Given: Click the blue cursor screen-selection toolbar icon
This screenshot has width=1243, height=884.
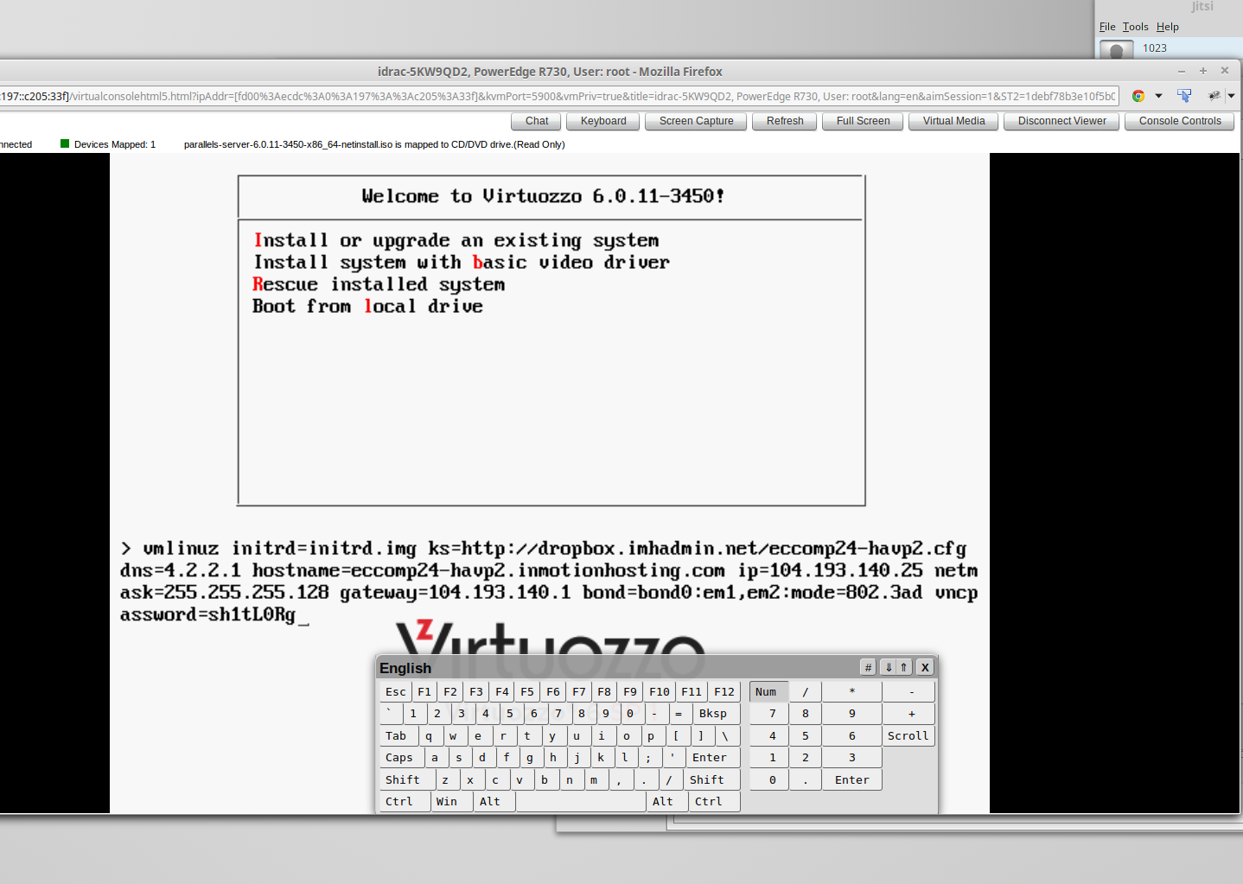Looking at the screenshot, I should (x=1184, y=96).
